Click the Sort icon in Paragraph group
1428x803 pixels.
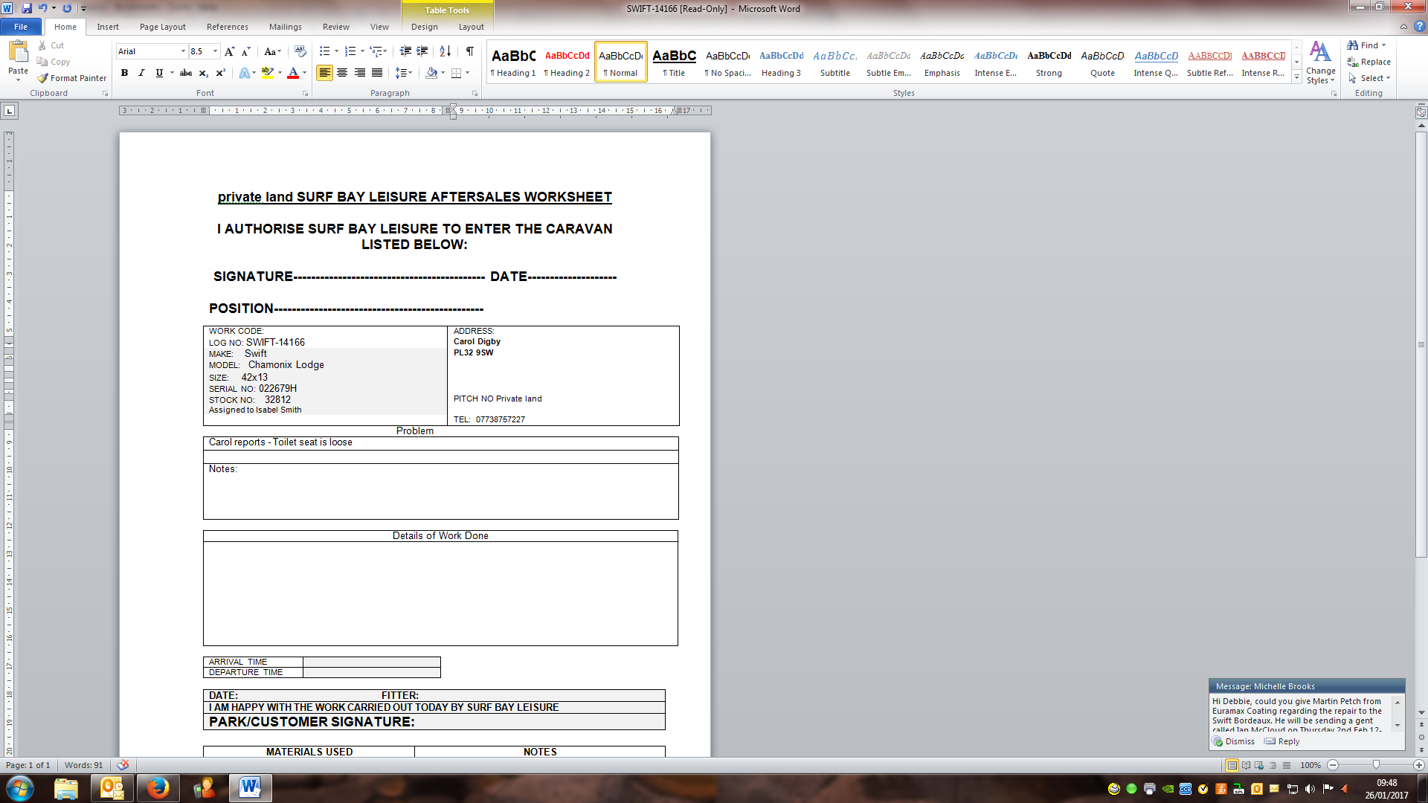[445, 51]
